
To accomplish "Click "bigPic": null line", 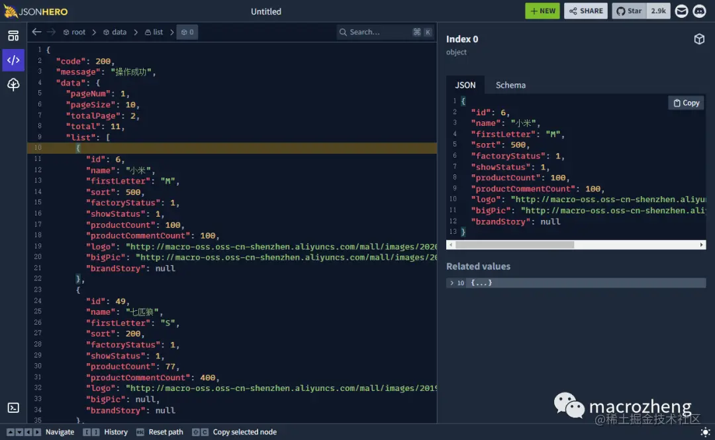I will pos(122,400).
